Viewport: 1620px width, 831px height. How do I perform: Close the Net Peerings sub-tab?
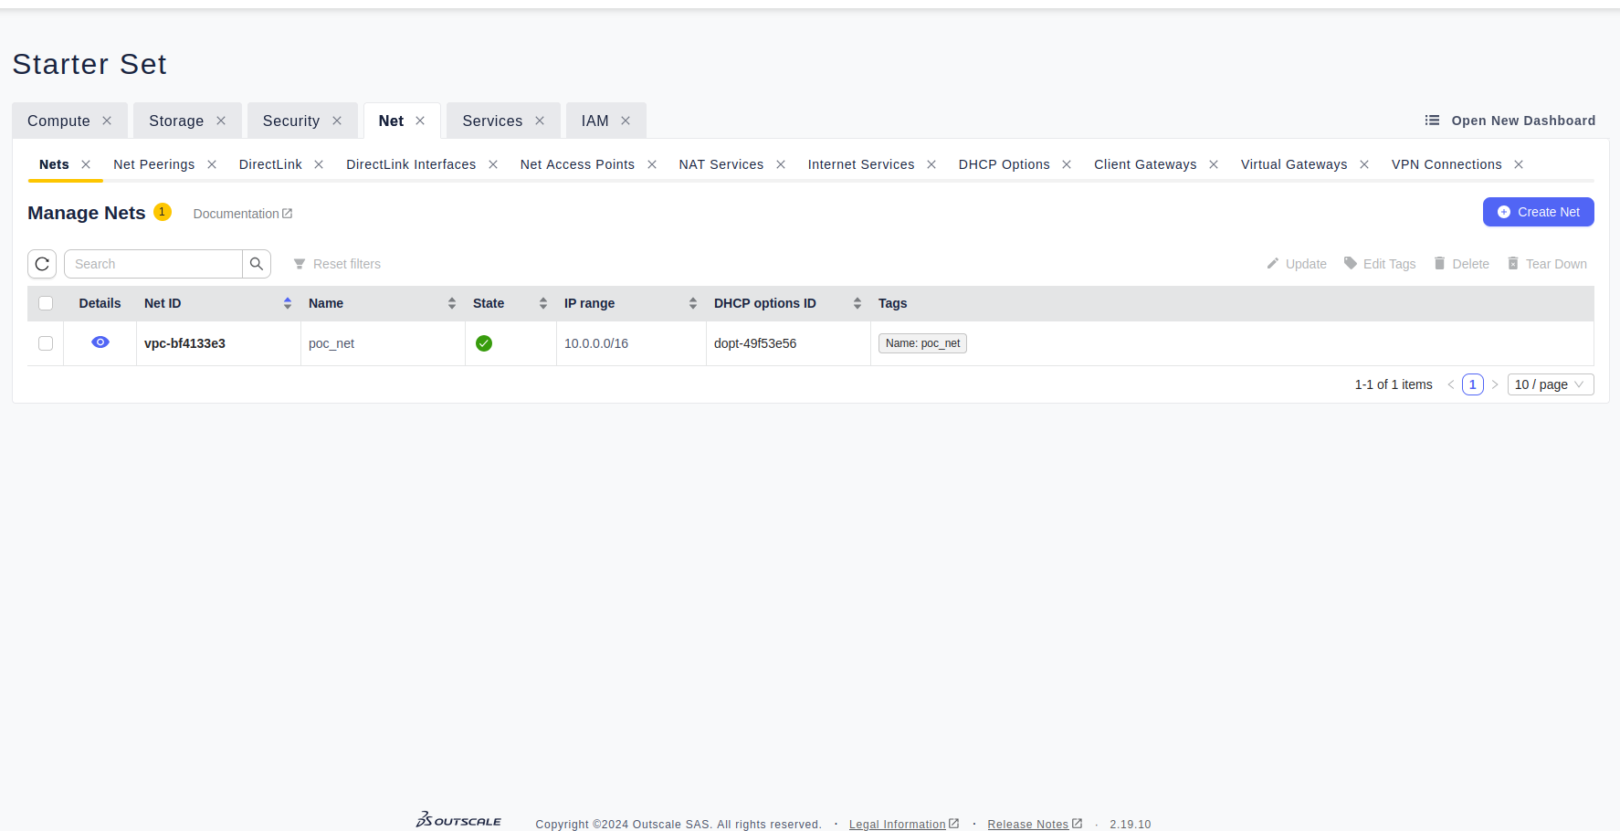point(212,164)
